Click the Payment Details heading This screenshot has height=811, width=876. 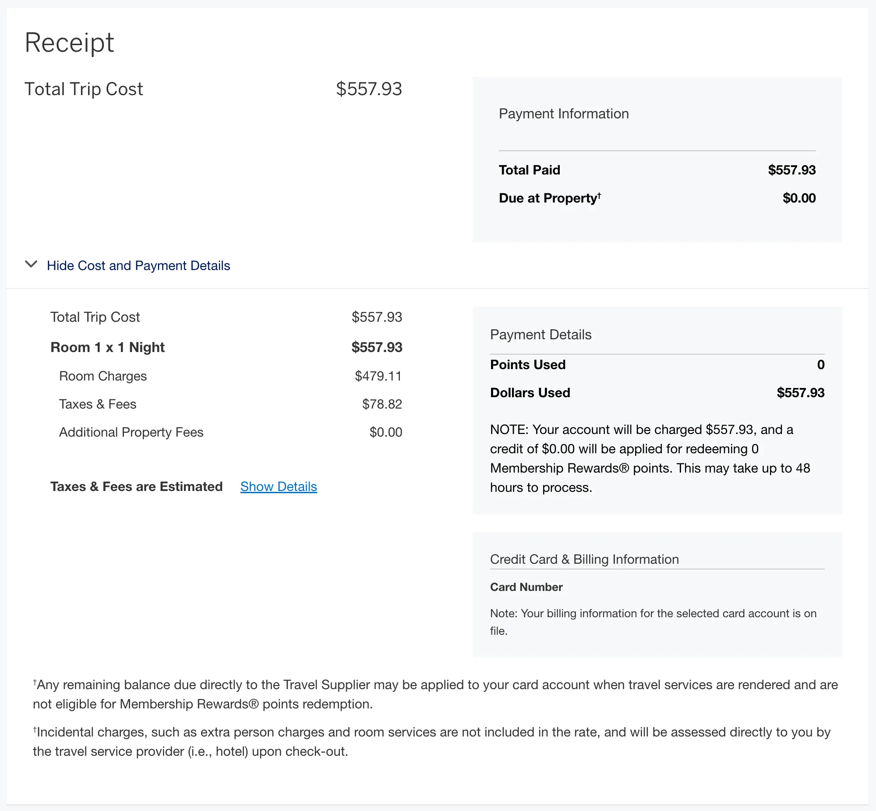(x=540, y=334)
